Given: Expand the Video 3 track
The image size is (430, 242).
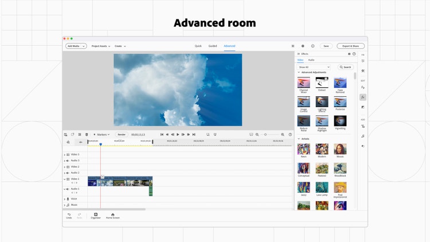Looking at the screenshot, I should pyautogui.click(x=65, y=154).
